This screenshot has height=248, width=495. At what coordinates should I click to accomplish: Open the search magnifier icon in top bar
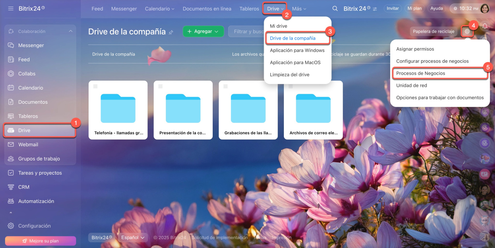point(335,8)
